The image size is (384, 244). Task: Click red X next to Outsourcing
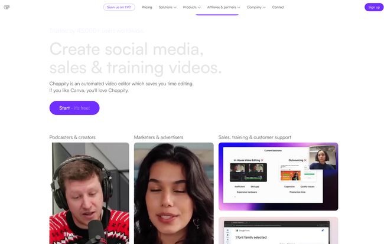pos(305,160)
